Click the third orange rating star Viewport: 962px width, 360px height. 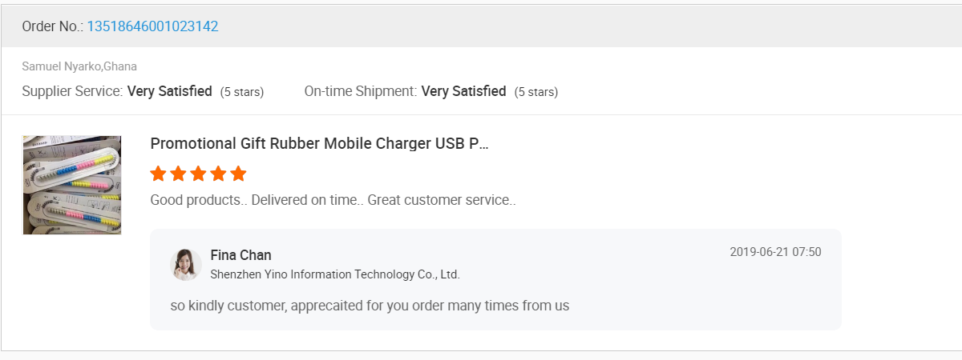pos(198,174)
